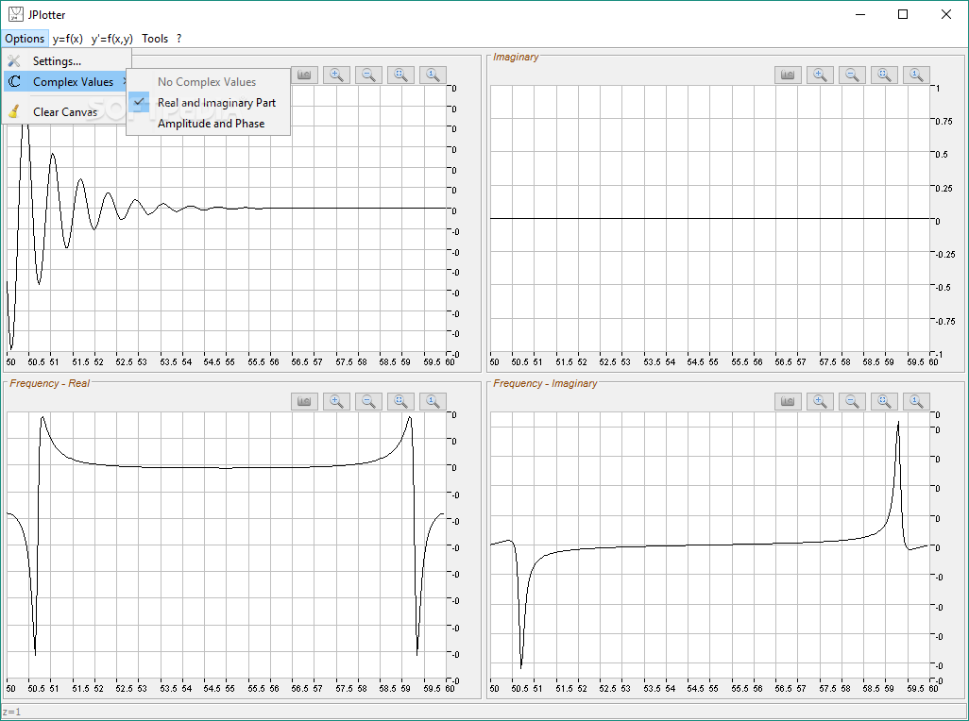The height and width of the screenshot is (721, 969).
Task: Open the y'=f(x,y) menu
Action: pos(111,39)
